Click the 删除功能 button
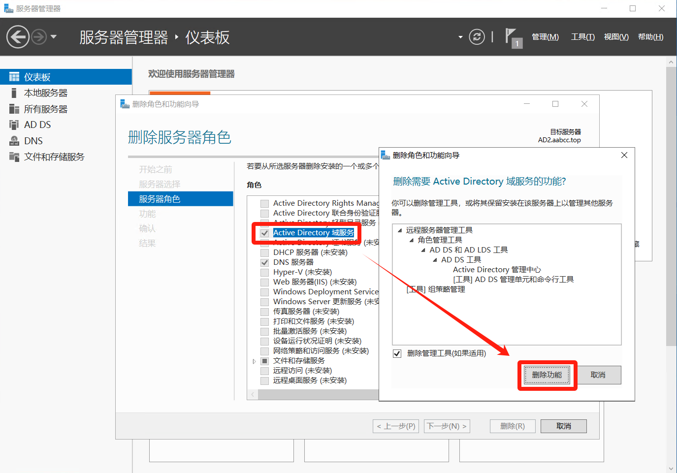Viewport: 677px width, 473px height. [547, 375]
